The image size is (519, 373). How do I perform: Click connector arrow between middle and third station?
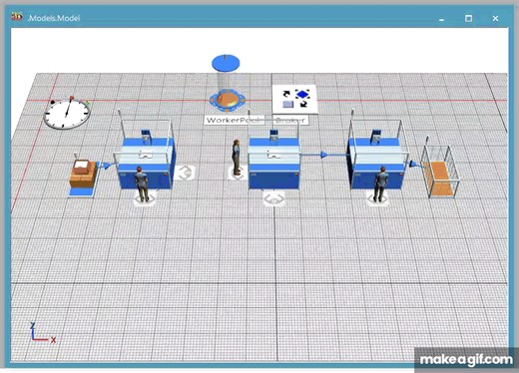point(323,155)
